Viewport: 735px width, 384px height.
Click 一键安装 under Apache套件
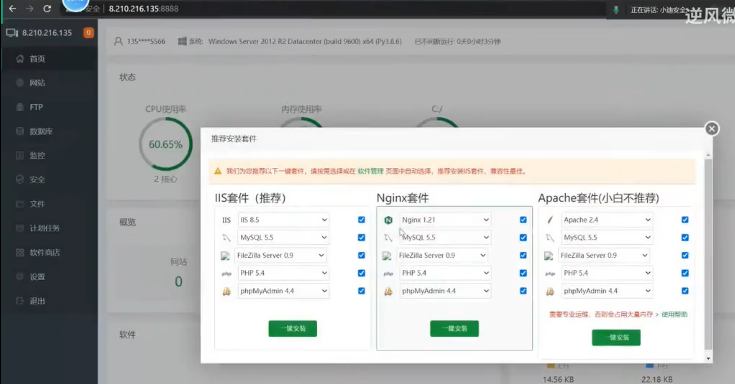[x=616, y=337]
